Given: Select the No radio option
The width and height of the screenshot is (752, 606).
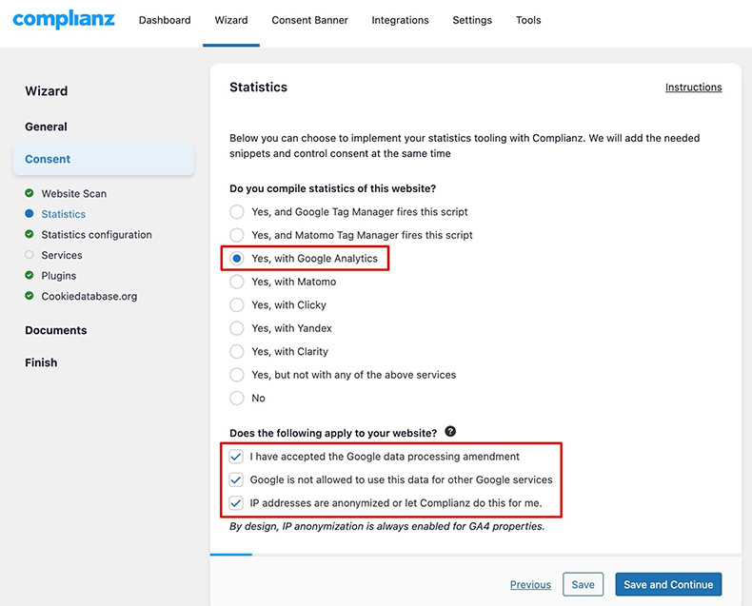Looking at the screenshot, I should point(237,398).
